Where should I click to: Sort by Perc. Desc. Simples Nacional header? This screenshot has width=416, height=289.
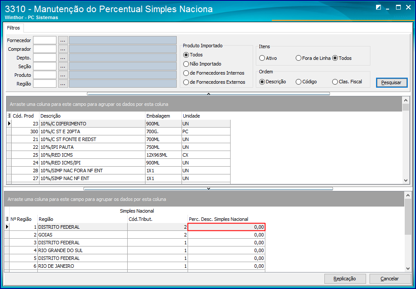click(x=226, y=219)
